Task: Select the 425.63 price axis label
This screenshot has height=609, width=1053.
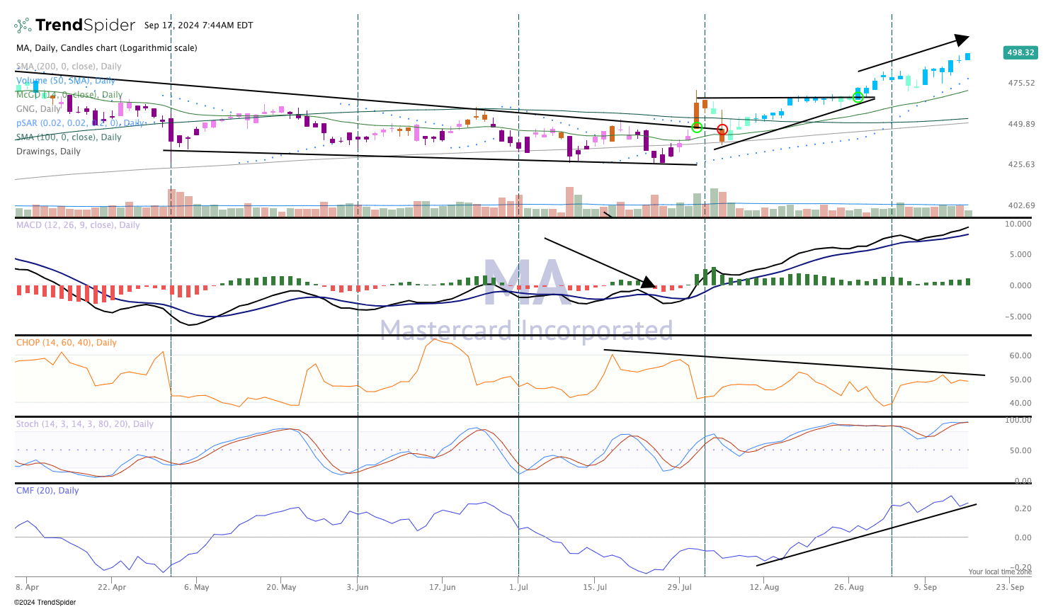Action: tap(1021, 164)
